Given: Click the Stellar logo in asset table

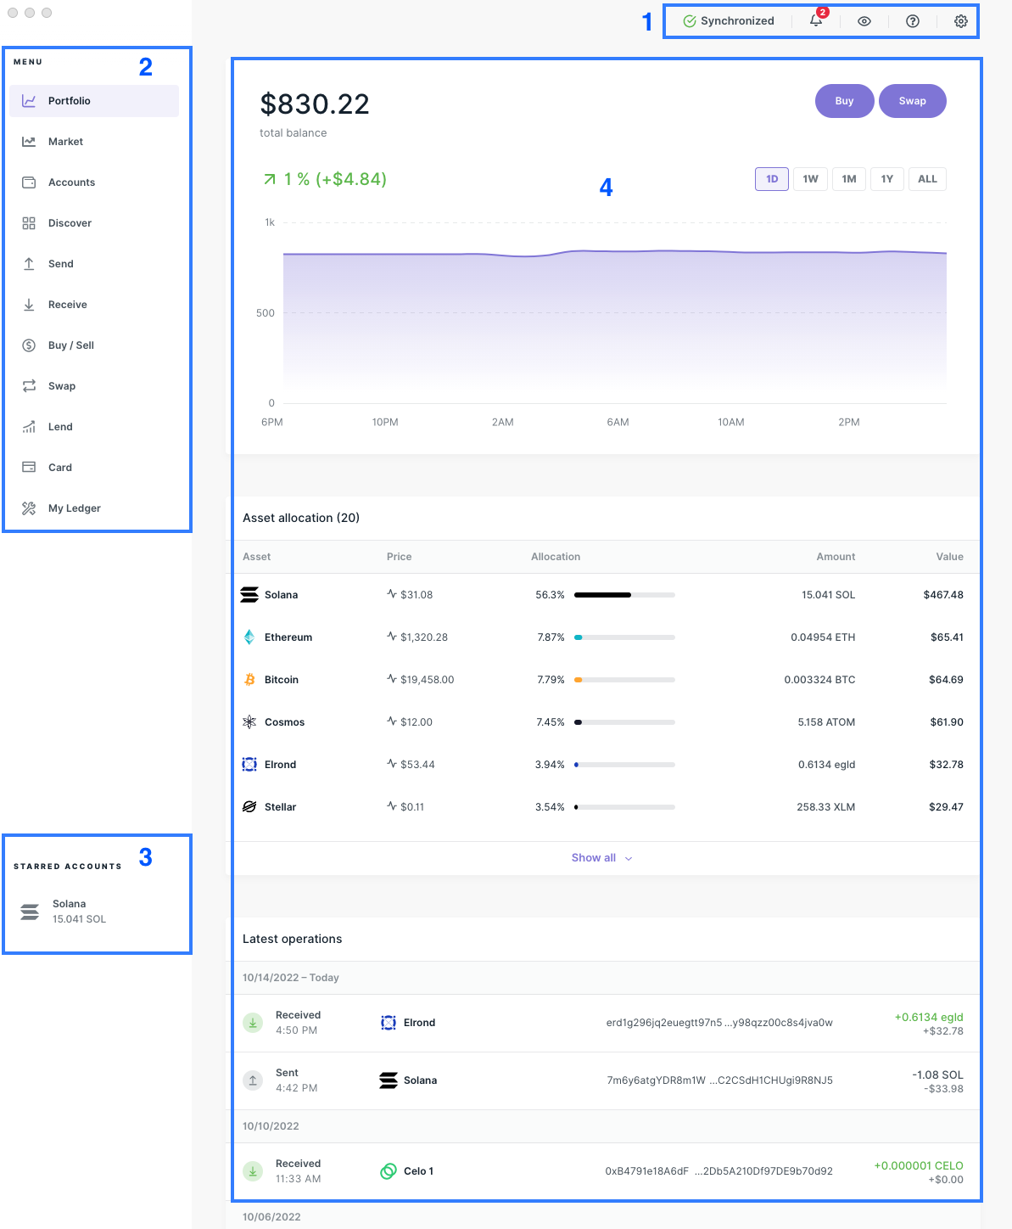Looking at the screenshot, I should tap(249, 807).
